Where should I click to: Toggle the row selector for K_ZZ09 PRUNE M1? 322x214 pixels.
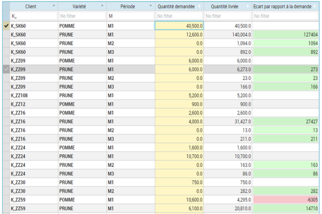tap(6, 69)
